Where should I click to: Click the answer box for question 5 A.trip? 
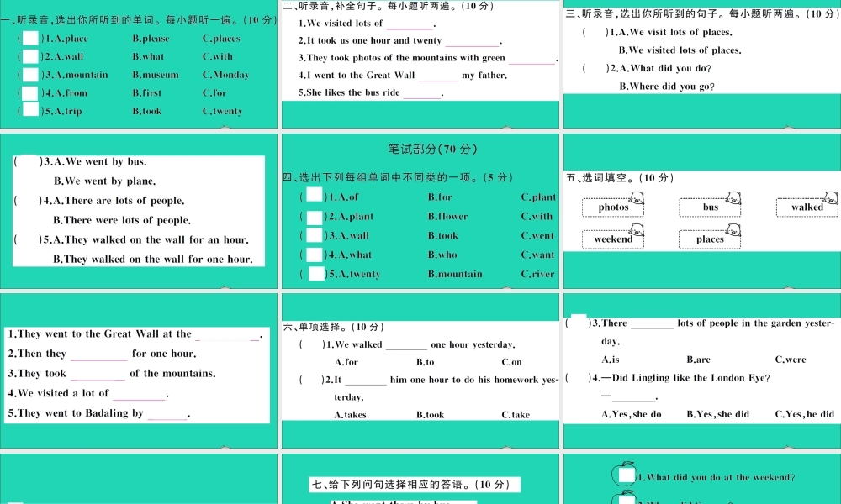[30, 110]
